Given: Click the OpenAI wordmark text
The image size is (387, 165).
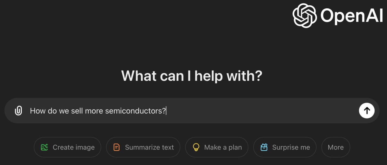Looking at the screenshot, I should [x=351, y=15].
